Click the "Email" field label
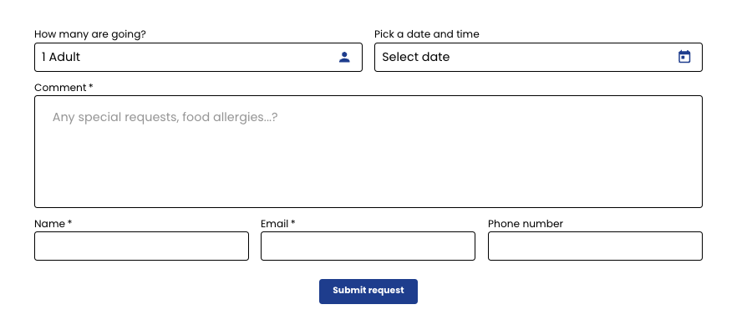752x335 pixels. [275, 224]
